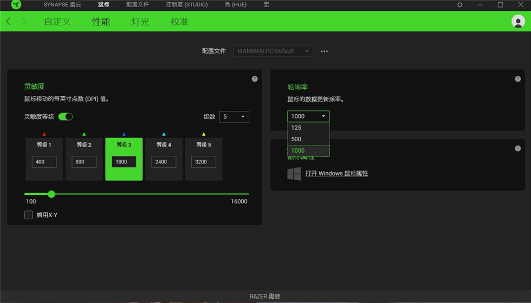Click the red stage 1 indicator triangle
The image size is (531, 303).
pyautogui.click(x=44, y=134)
